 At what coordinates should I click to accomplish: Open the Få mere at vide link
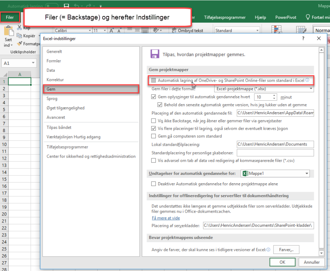tap(166, 218)
